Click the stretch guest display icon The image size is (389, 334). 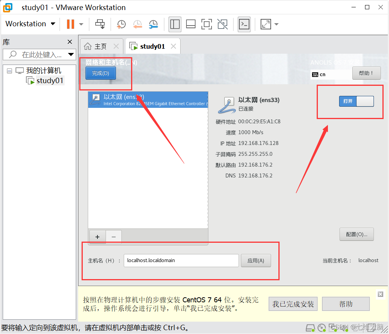(266, 24)
